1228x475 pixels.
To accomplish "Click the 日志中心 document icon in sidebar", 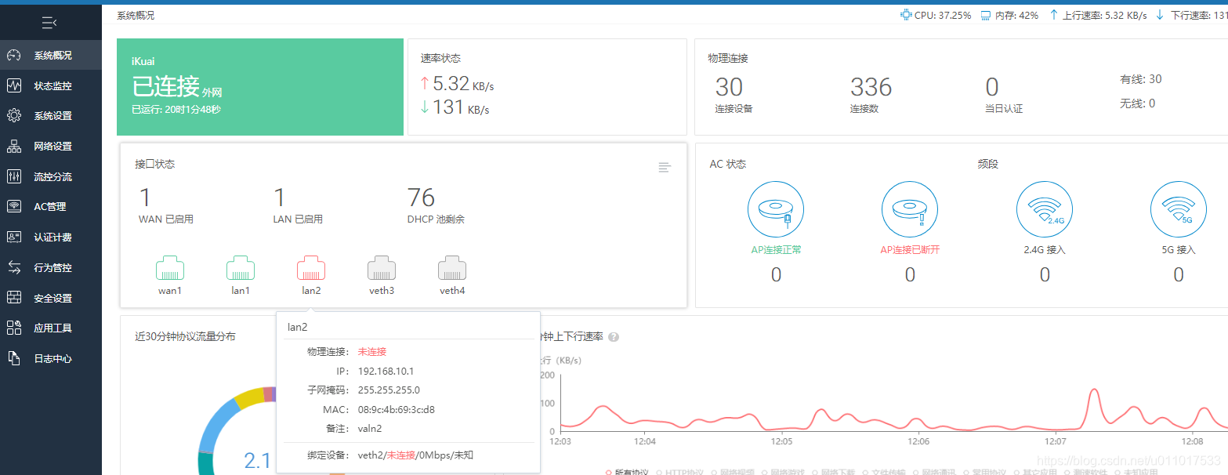I will pos(13,358).
